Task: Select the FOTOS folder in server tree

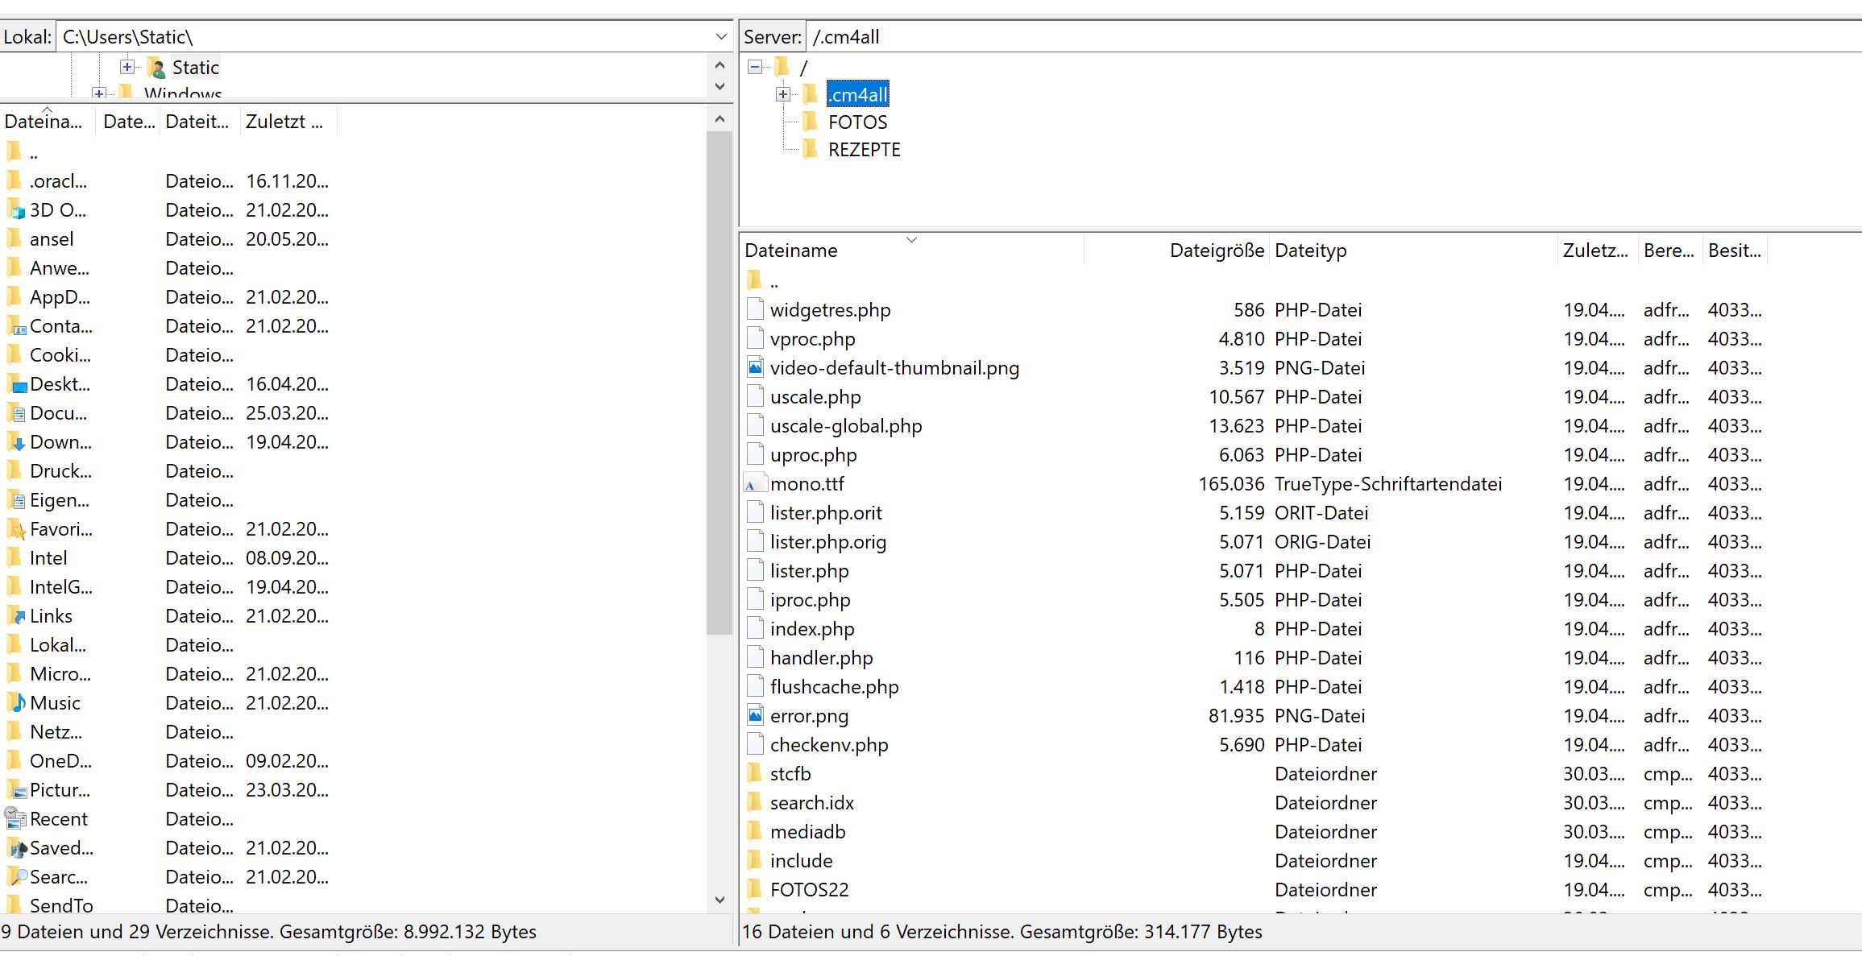Action: point(857,122)
